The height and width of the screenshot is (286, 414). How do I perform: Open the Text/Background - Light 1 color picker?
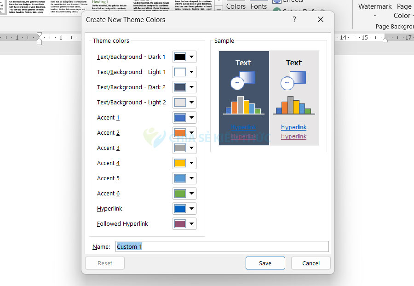pos(184,72)
